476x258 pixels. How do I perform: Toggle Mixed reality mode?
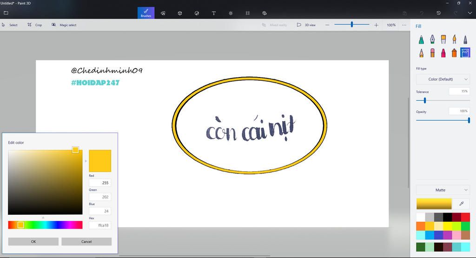pos(274,25)
